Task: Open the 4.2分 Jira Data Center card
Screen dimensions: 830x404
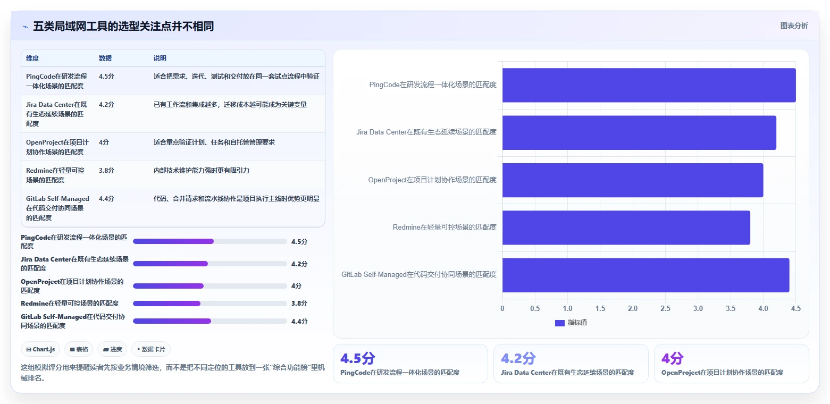Action: point(571,364)
